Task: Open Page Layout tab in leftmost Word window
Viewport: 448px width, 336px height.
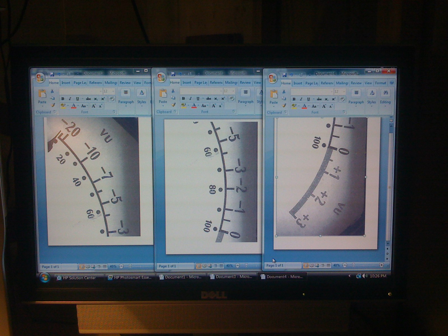Action: (x=80, y=83)
